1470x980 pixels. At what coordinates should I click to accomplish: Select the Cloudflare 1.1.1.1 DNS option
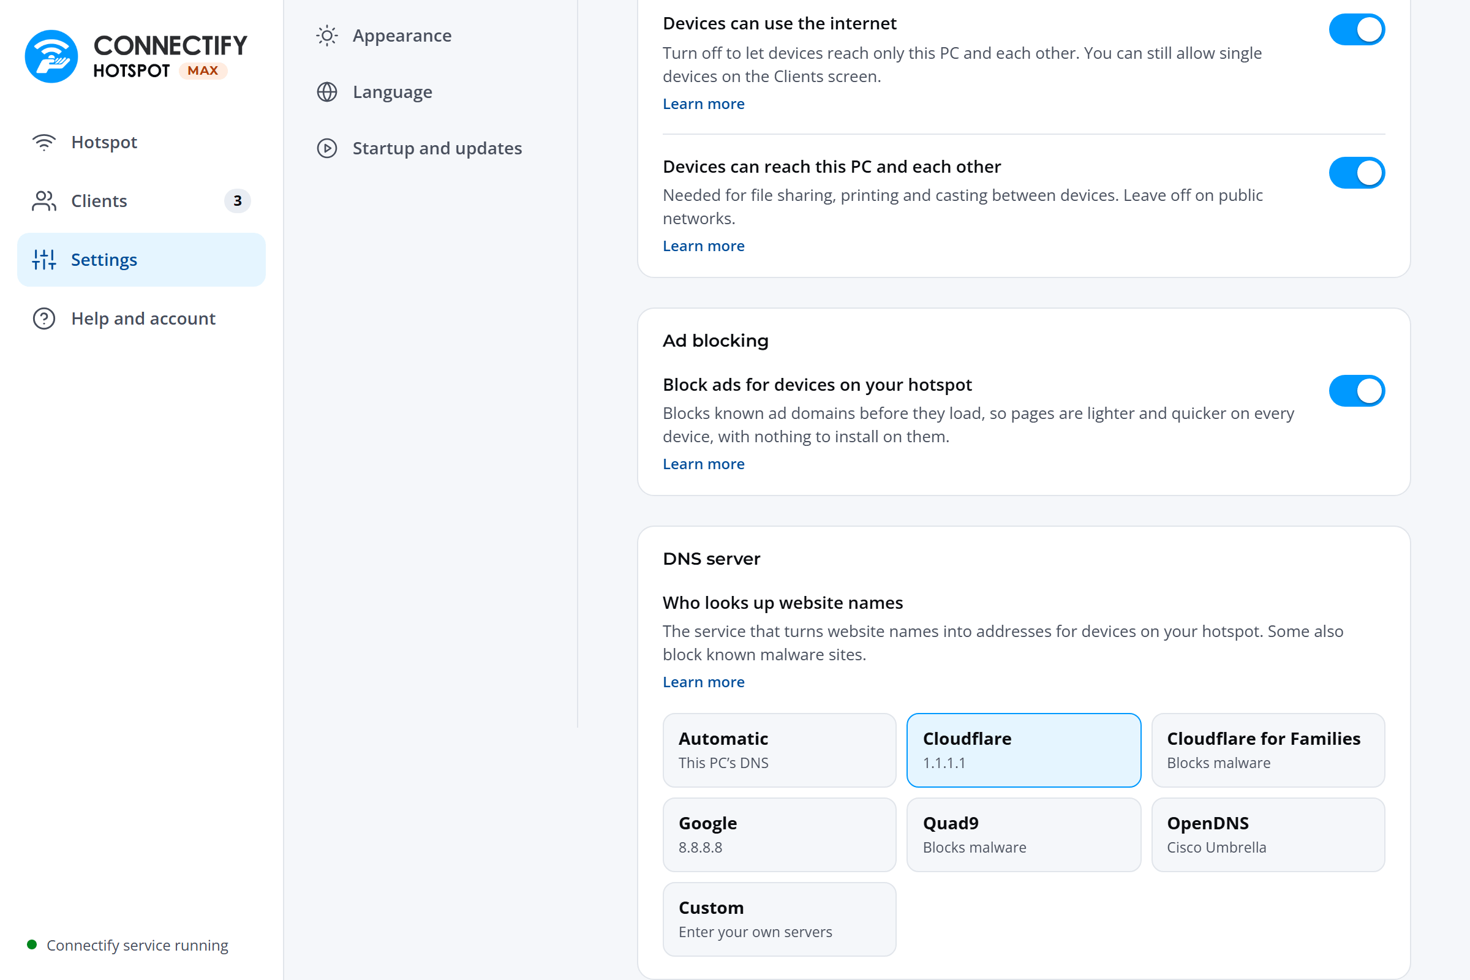(x=1023, y=750)
